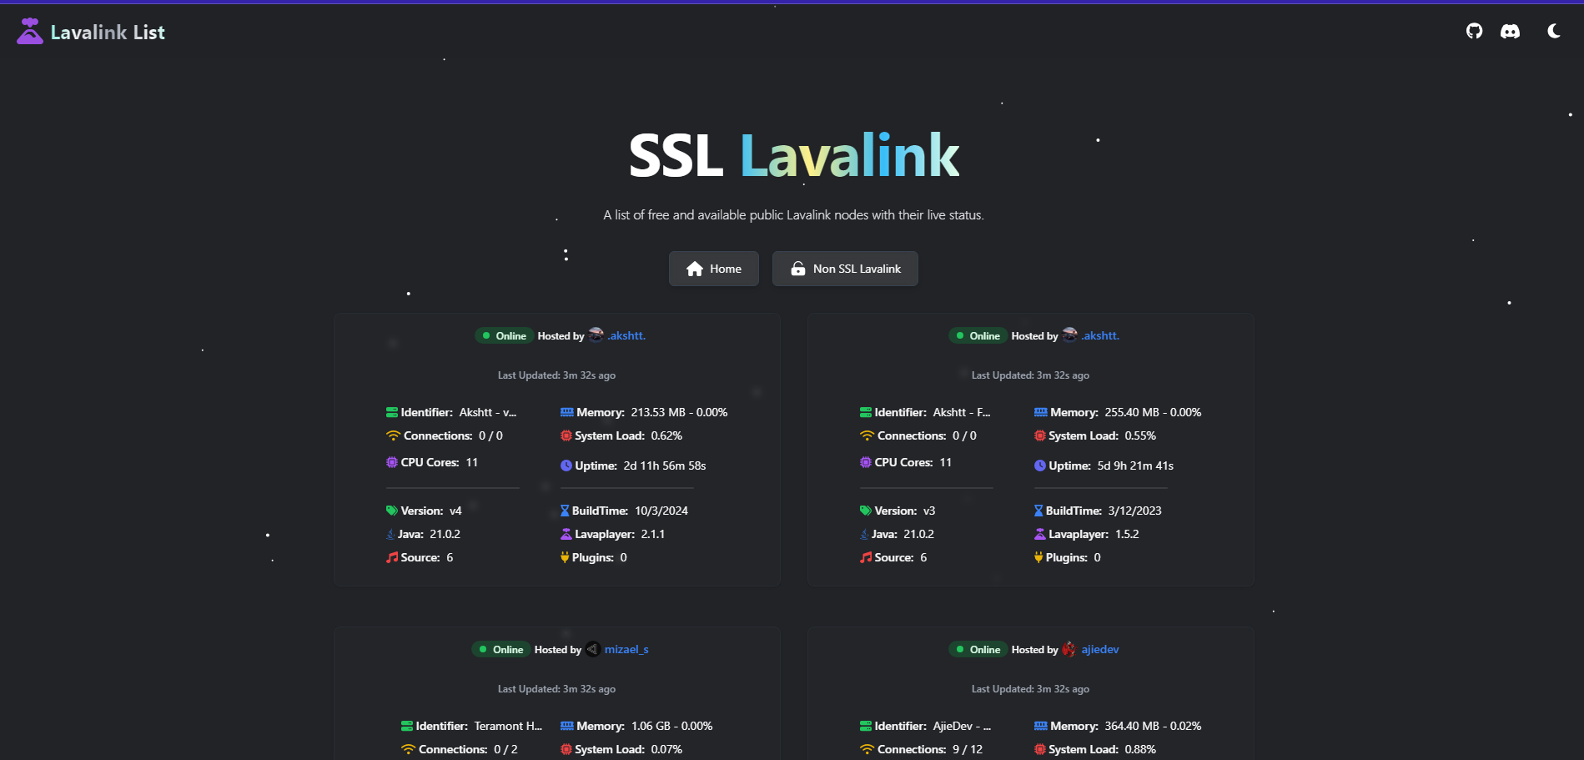This screenshot has height=760, width=1584.
Task: Click the Online badge on Akshtt v4 card
Action: click(504, 335)
